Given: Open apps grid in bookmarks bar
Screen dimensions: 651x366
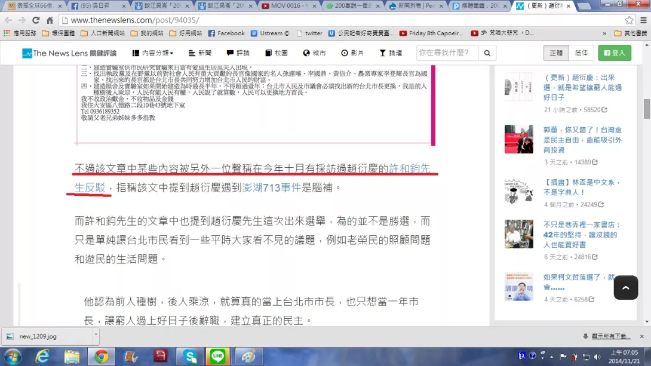Looking at the screenshot, I should (7, 33).
